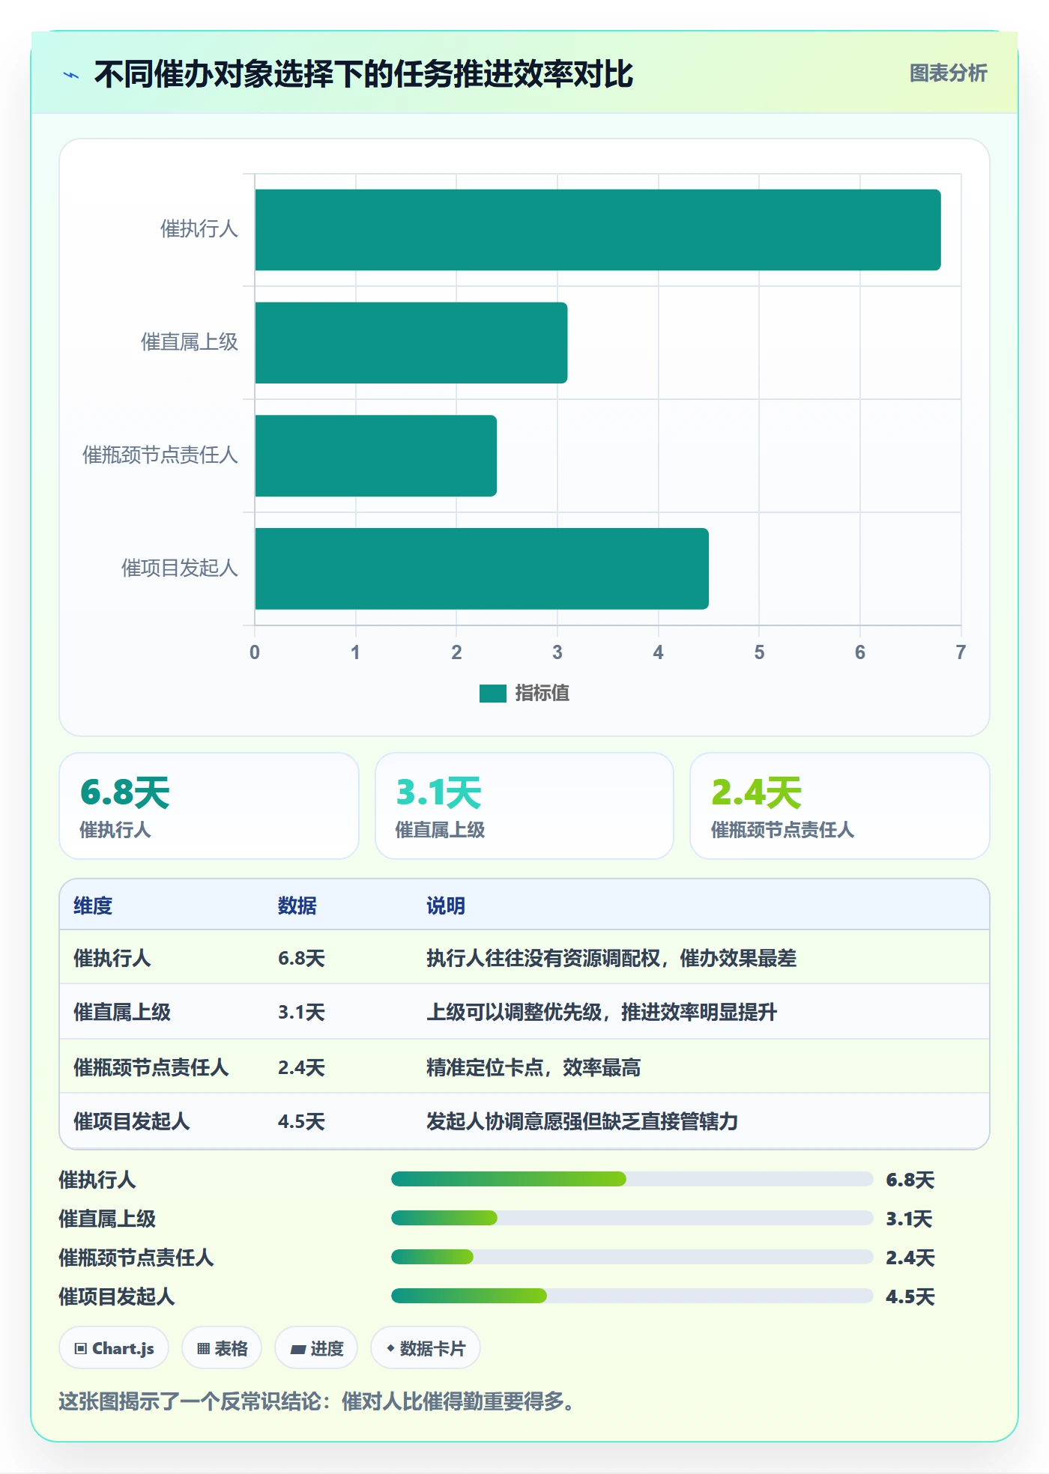Click the 说明 table column header
This screenshot has height=1474, width=1049.
click(446, 906)
